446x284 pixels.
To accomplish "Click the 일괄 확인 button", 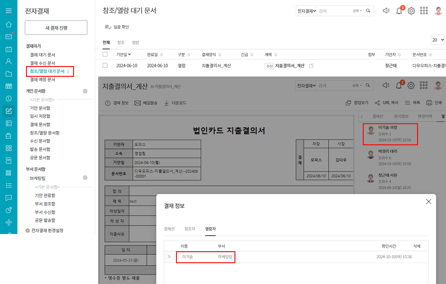I will 117,27.
